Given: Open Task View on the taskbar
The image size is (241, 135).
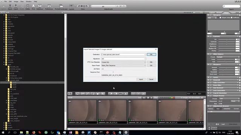Looking at the screenshot, I should 15,132.
